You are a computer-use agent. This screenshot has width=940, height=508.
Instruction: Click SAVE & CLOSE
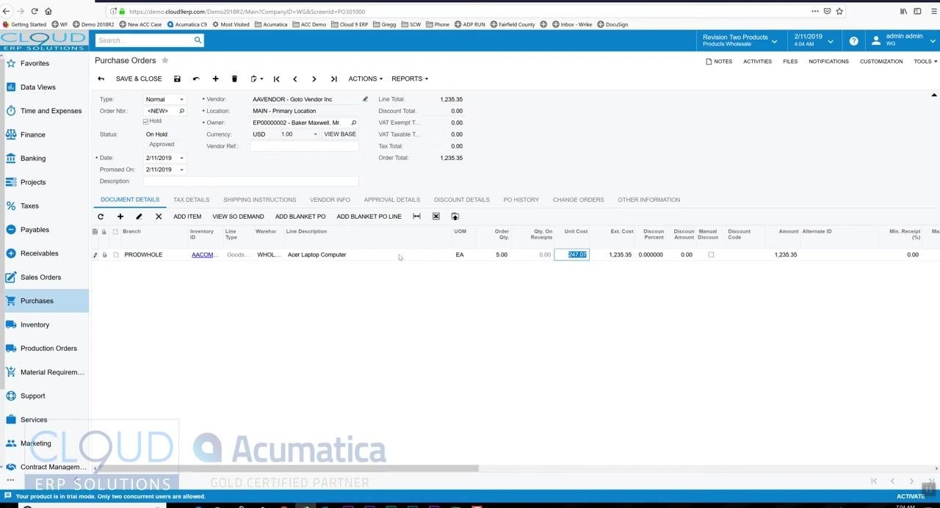pos(139,79)
